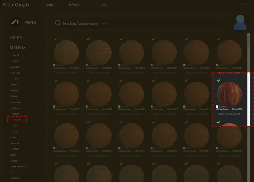This screenshot has height=182, width=254.
Task: Click the green checkmark above Parquet008
Action: [x=88, y=81]
